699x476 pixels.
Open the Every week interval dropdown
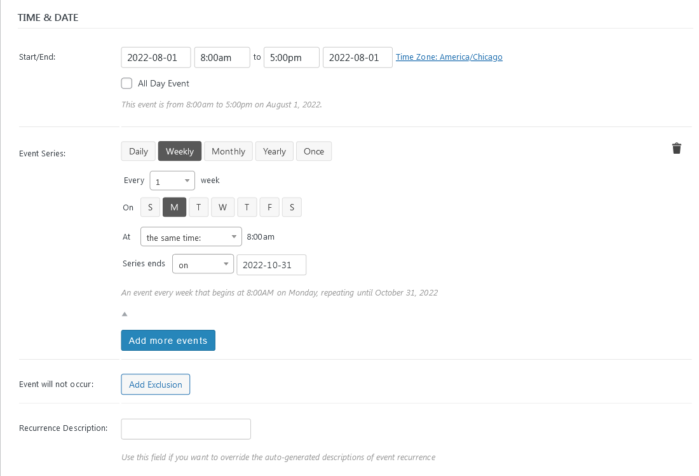pos(172,181)
